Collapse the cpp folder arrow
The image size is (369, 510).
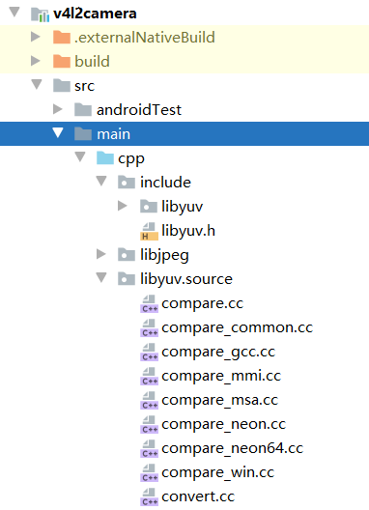[80, 157]
